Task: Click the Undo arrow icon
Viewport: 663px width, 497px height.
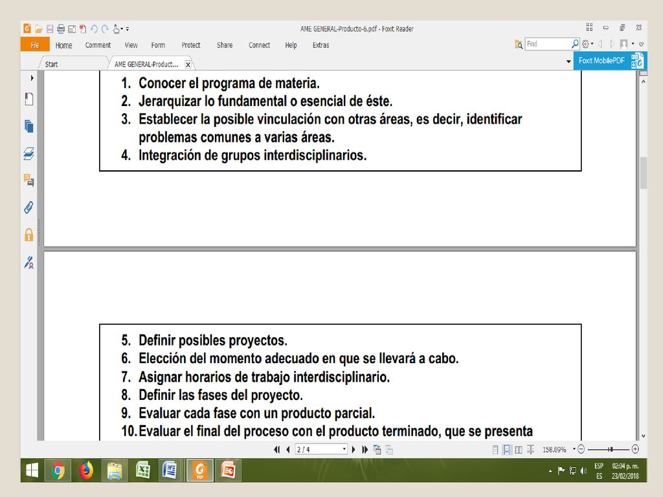Action: coord(94,28)
